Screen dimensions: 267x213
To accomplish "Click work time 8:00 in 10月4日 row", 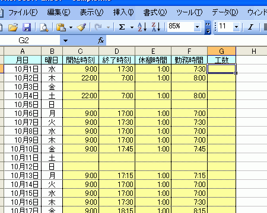I will 189,96.
